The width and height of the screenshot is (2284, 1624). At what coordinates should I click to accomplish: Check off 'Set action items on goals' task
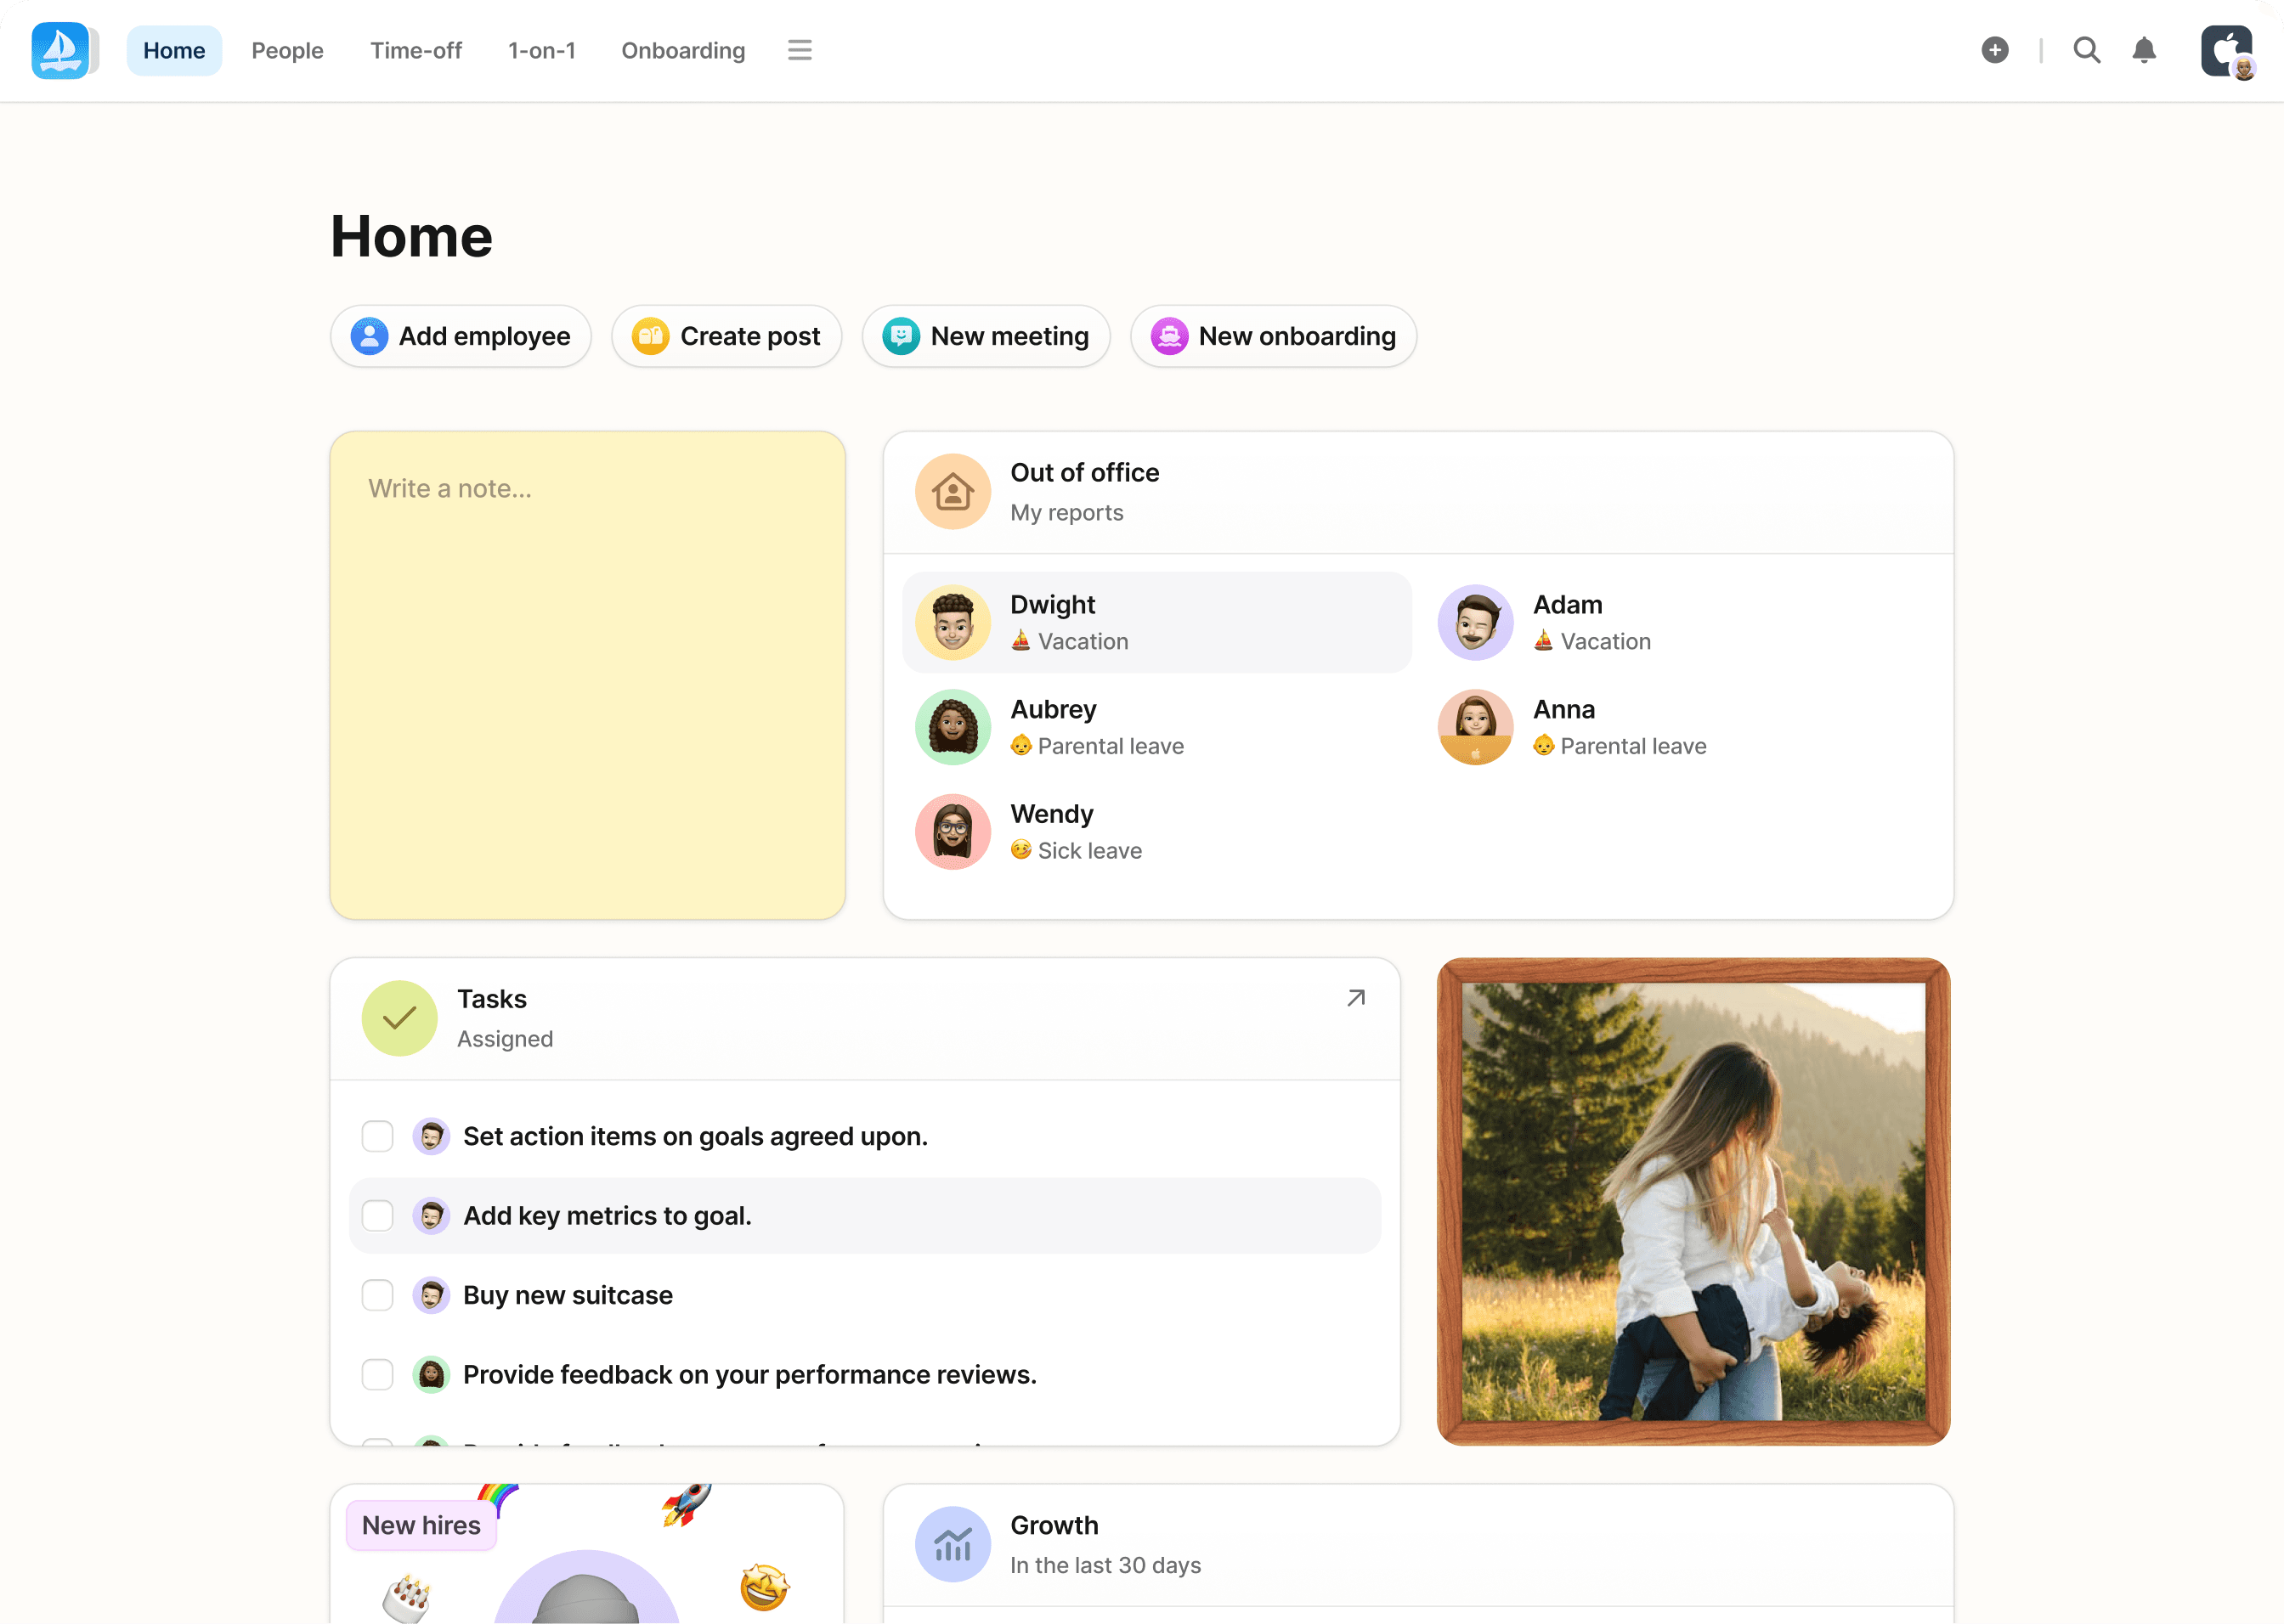pos(377,1136)
